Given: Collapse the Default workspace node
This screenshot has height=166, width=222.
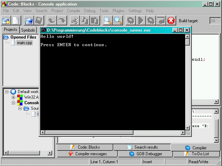Looking at the screenshot, I should point(7,92).
